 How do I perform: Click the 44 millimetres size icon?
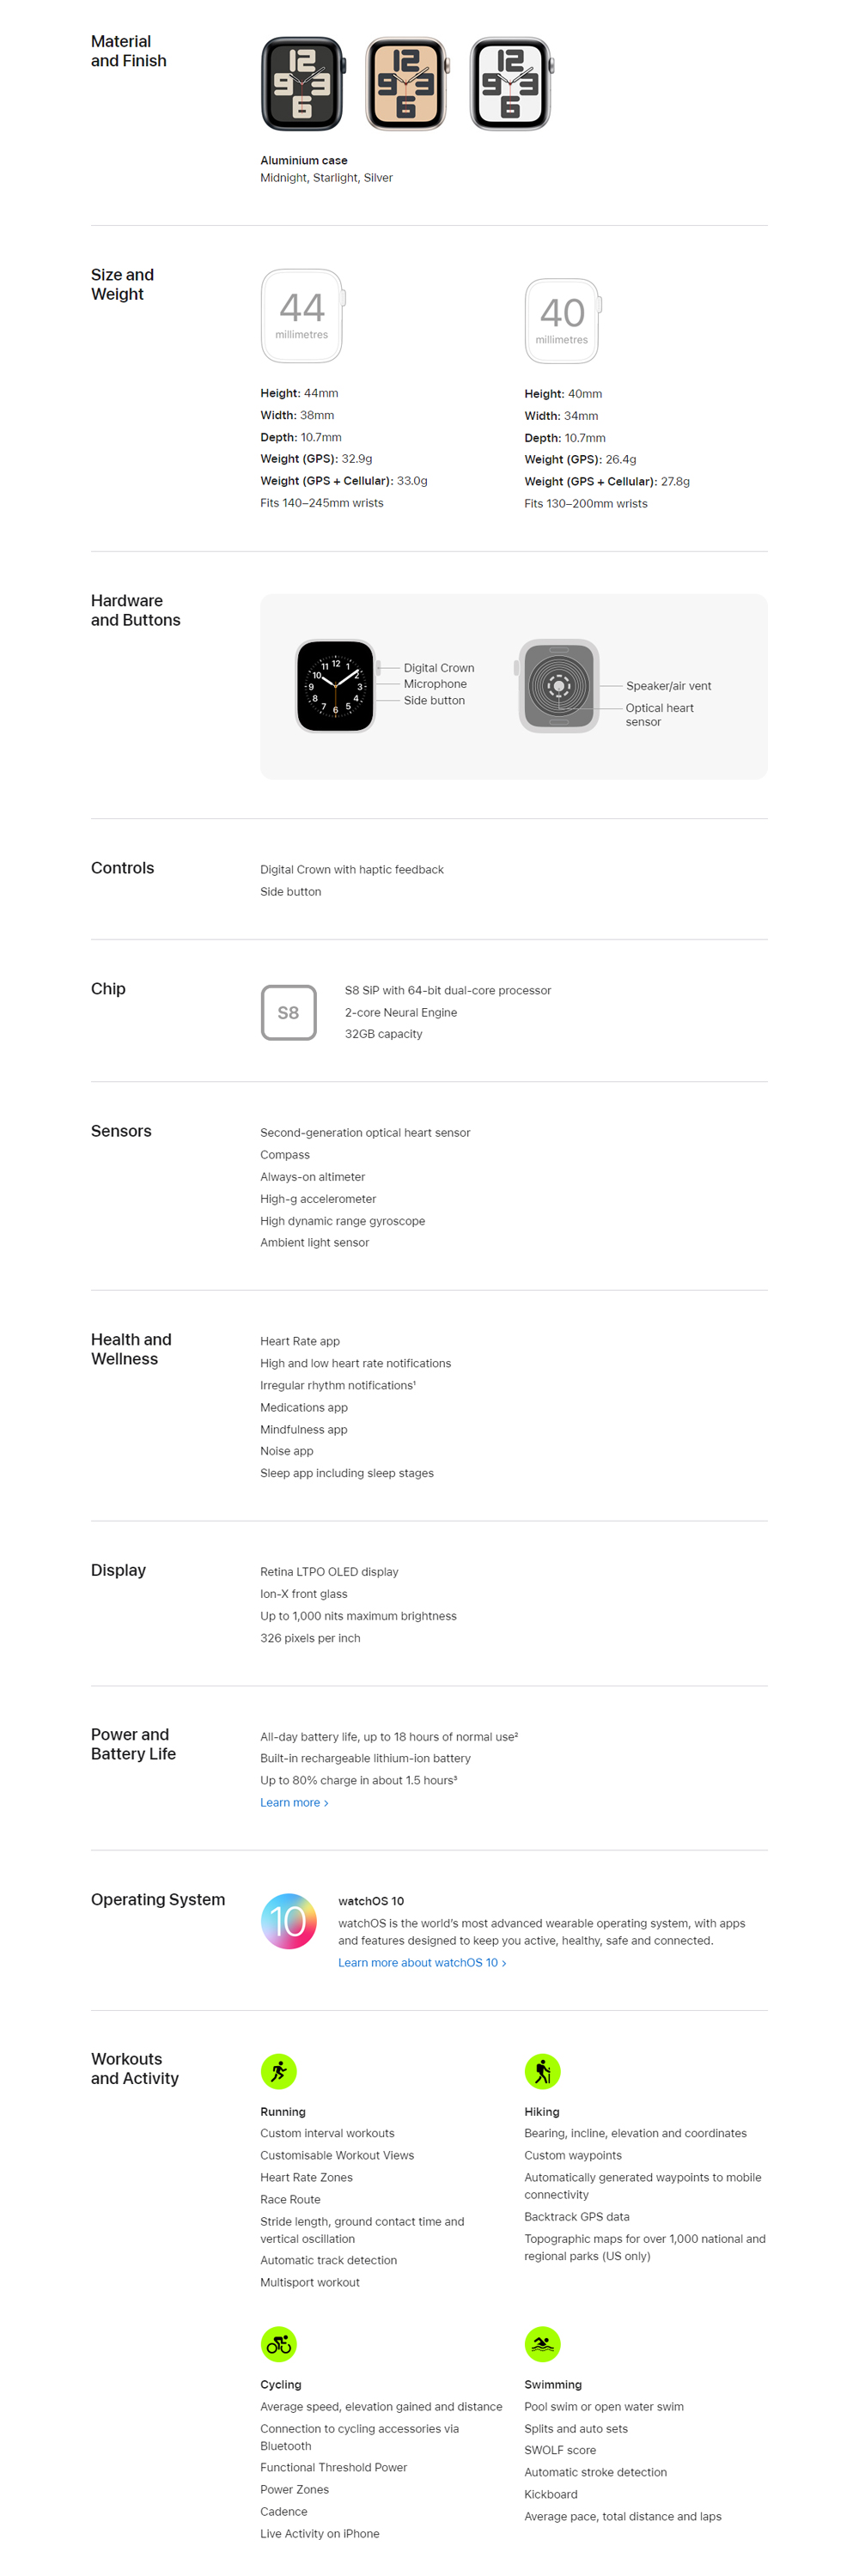click(x=302, y=316)
